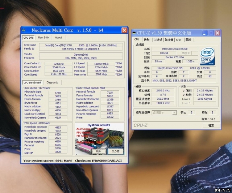Click the Dual Core value field

coord(59,71)
